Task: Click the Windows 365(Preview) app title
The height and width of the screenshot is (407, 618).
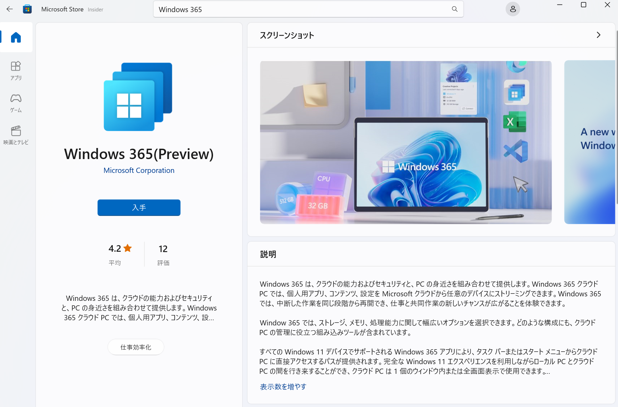Action: (139, 154)
